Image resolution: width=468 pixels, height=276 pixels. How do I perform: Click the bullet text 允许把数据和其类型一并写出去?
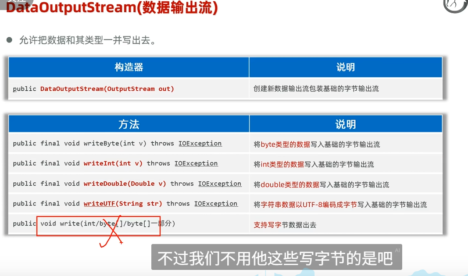coord(88,40)
